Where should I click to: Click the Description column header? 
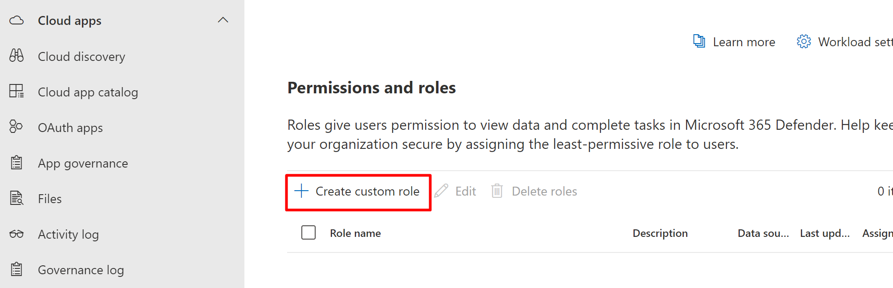[x=660, y=233]
